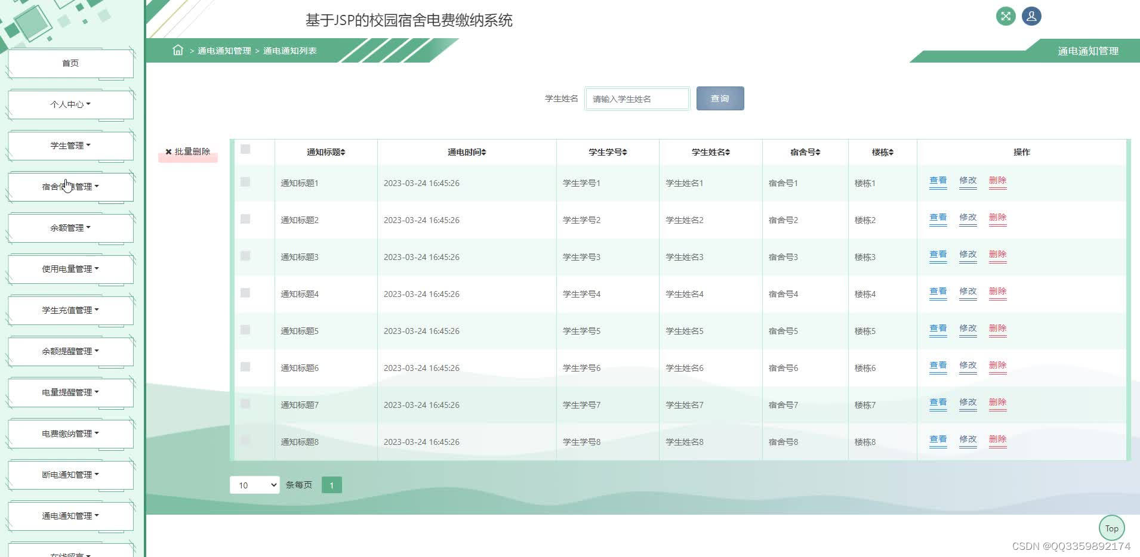Click 删除 for row 通知标题2
This screenshot has height=557, width=1140.
[998, 218]
